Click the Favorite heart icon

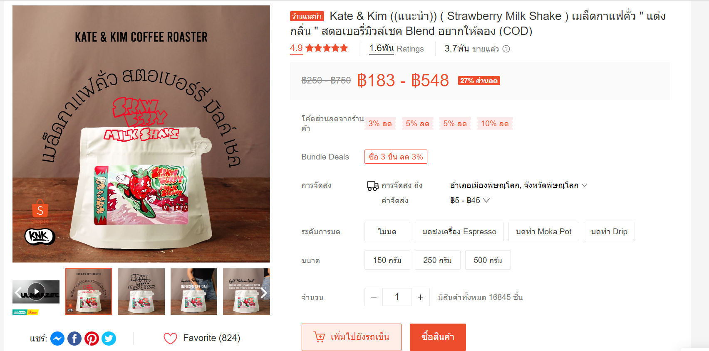[170, 339]
